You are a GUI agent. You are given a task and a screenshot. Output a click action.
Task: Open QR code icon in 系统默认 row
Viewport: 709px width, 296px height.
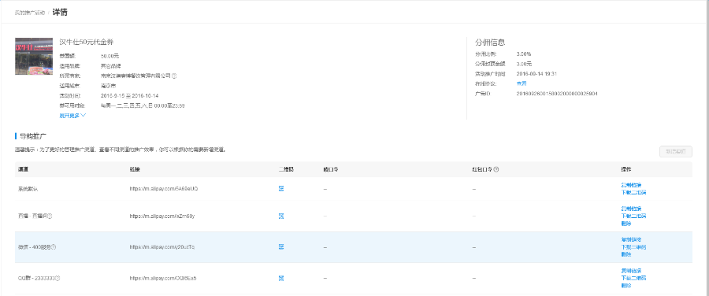click(x=281, y=188)
